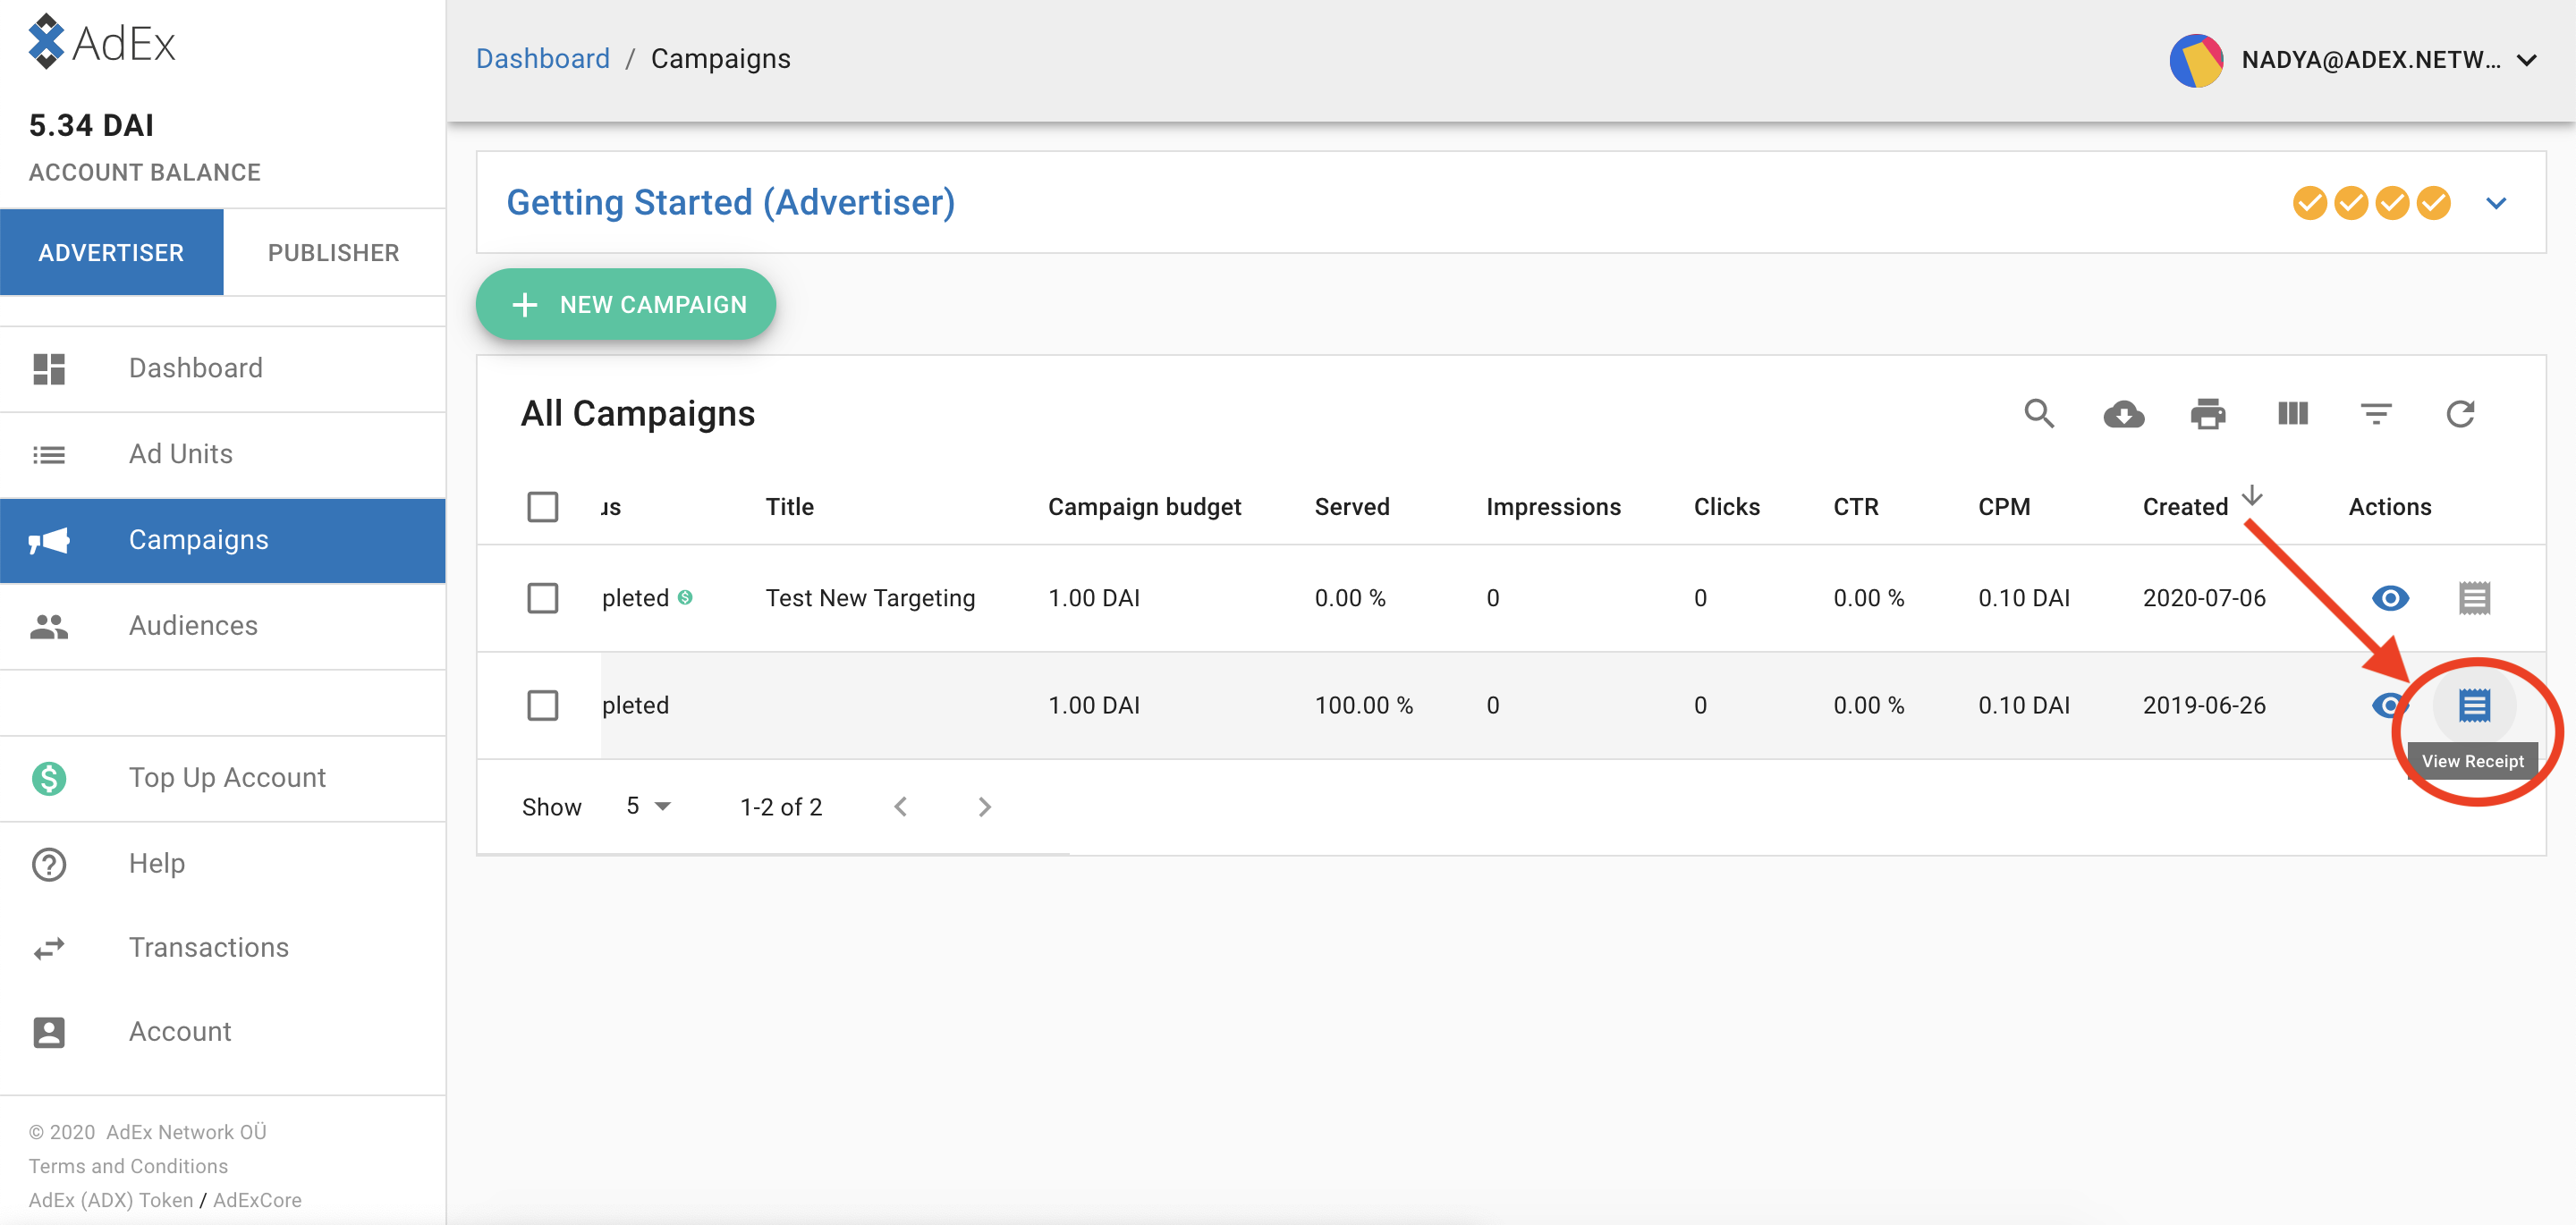Open Dashboard from the sidebar
The image size is (2576, 1225).
point(222,369)
